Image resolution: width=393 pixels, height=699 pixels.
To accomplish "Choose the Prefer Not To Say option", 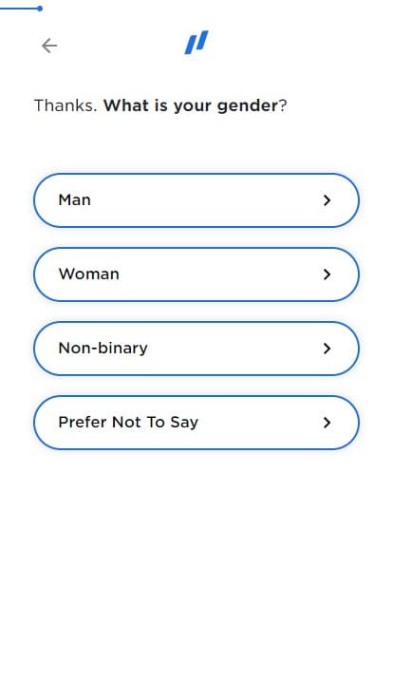I will (x=196, y=423).
